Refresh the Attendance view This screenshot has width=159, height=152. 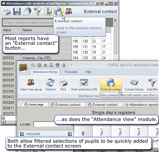pos(50,85)
